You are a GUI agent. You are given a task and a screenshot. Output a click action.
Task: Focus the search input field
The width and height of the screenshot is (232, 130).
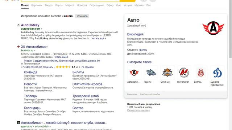[x=70, y=1]
